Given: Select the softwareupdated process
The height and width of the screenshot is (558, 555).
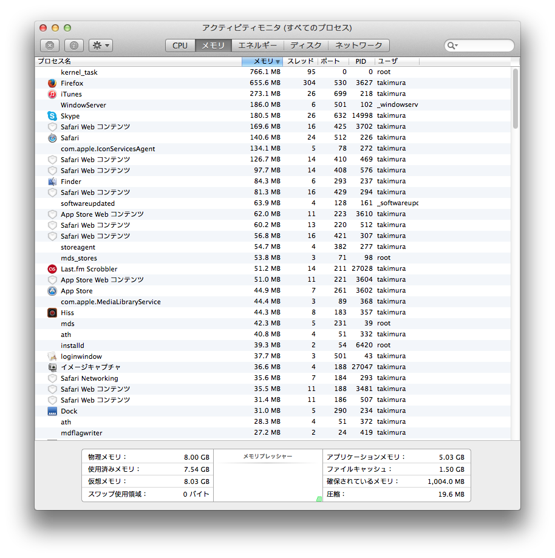Looking at the screenshot, I should (x=273, y=203).
